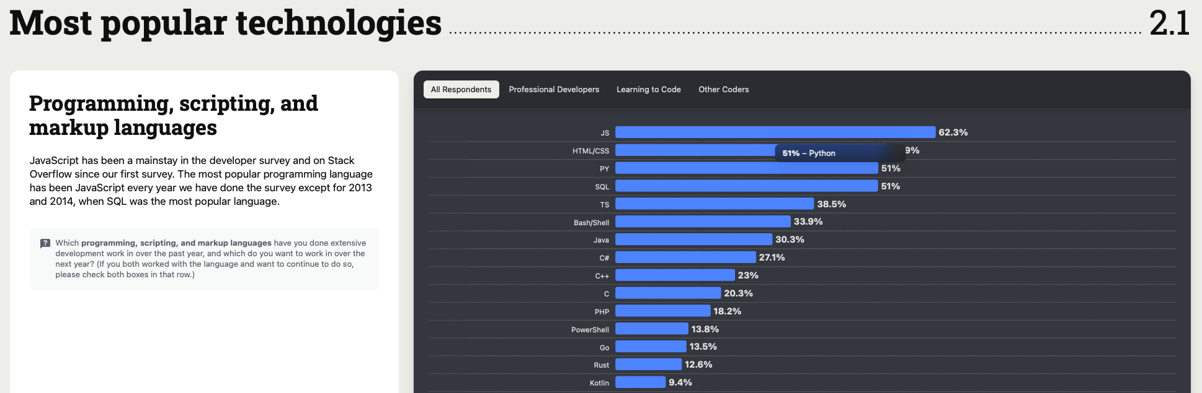This screenshot has width=1202, height=393.
Task: Show the Other Coders tab
Action: click(723, 89)
